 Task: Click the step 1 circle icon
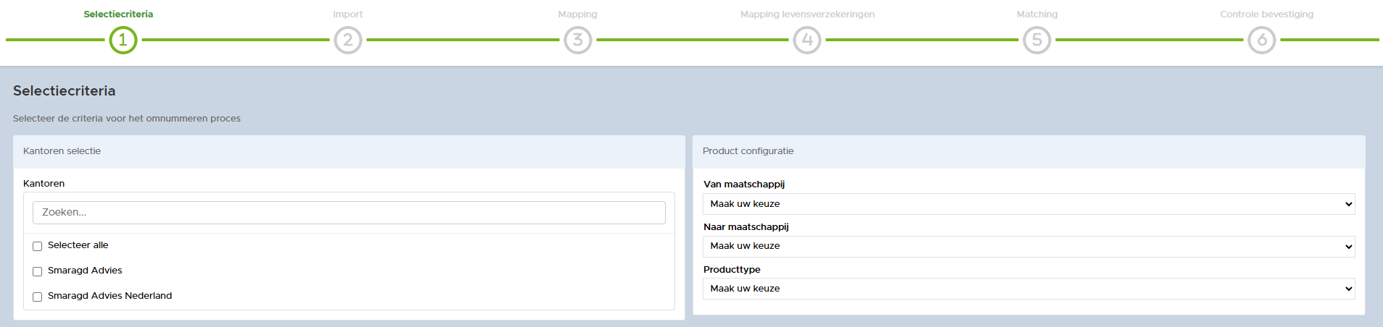[123, 40]
